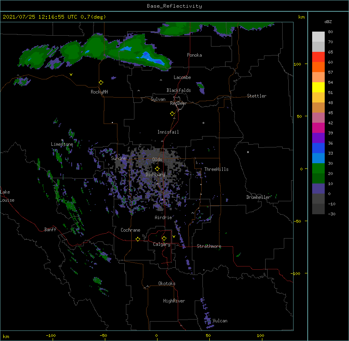Click the Airdrie label
Image resolution: width=349 pixels, height=341 pixels.
pos(163,217)
